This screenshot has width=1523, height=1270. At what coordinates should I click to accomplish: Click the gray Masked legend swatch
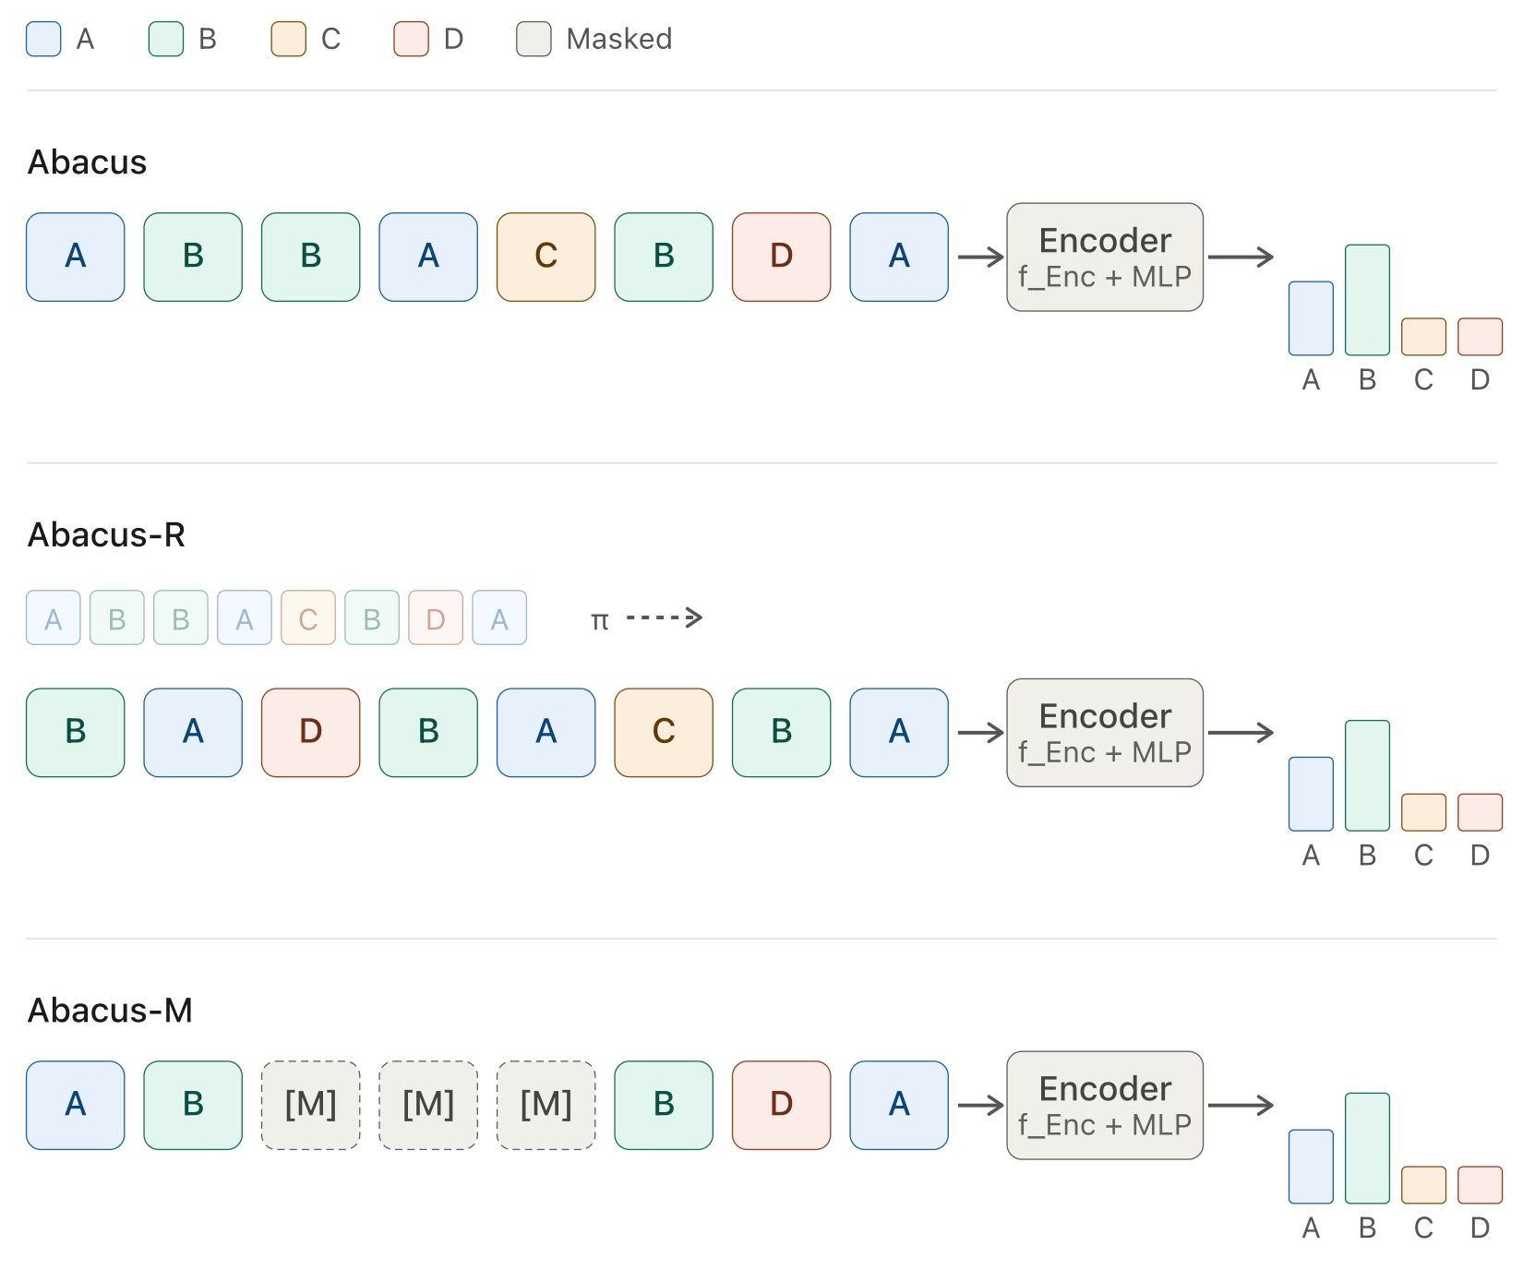pyautogui.click(x=534, y=39)
